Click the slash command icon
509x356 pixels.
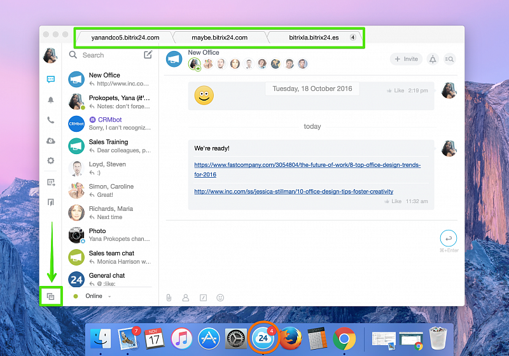tap(203, 297)
